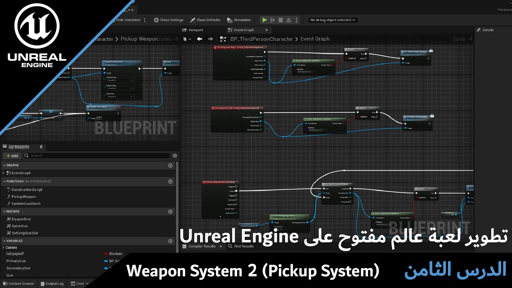Switch to the Compiler Results tab
This screenshot has height=288, width=512.
202,246
